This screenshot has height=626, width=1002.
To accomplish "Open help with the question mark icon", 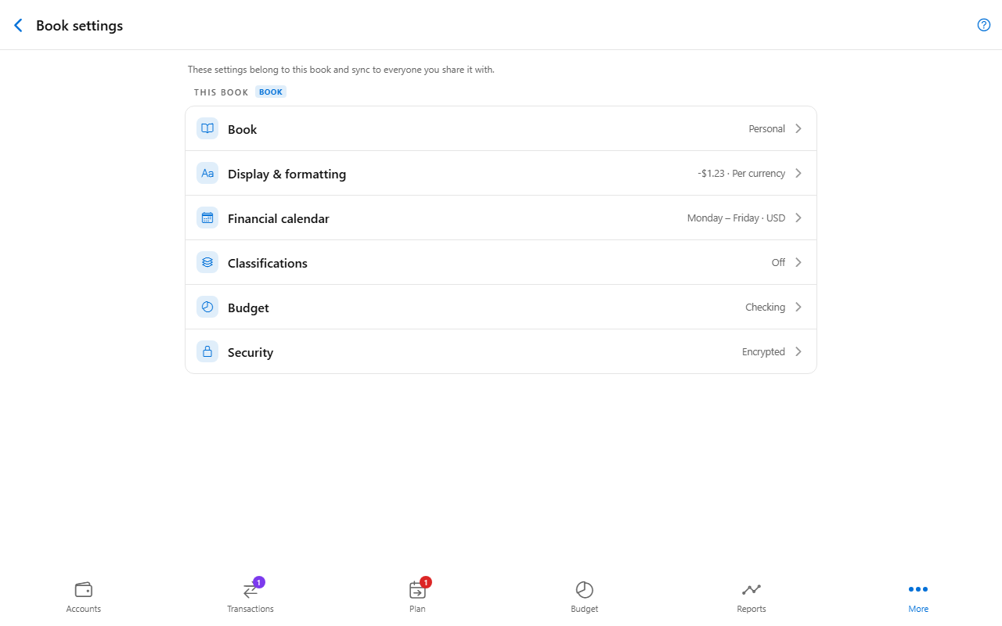I will tap(984, 25).
